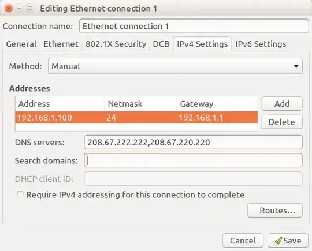Enable Require IPv4 addressing checkbox
The height and width of the screenshot is (251, 312).
(x=20, y=194)
